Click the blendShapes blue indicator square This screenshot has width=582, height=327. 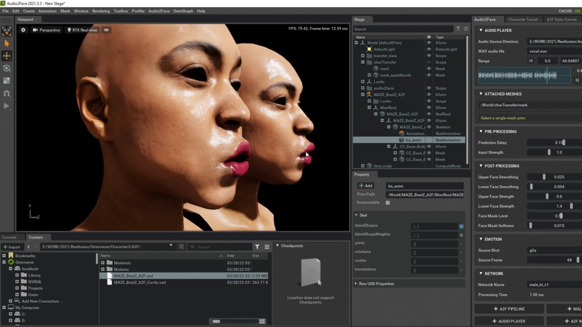(462, 226)
